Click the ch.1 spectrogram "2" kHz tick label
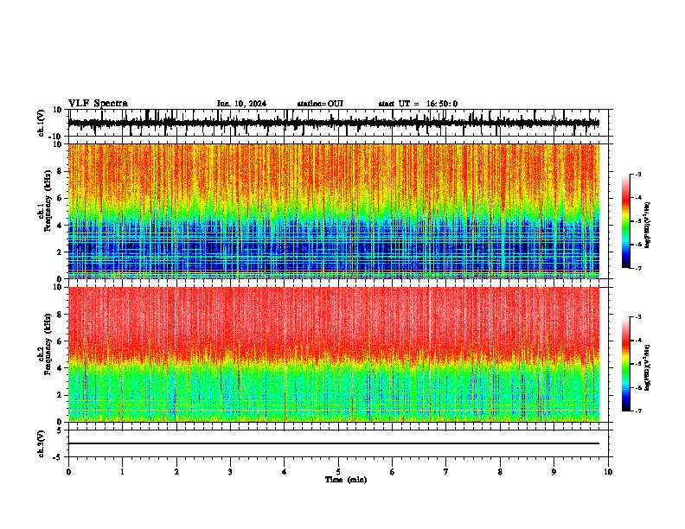The image size is (685, 529). pyautogui.click(x=60, y=252)
